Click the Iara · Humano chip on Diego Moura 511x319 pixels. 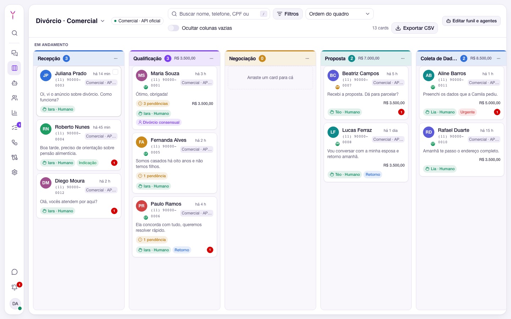[57, 211]
